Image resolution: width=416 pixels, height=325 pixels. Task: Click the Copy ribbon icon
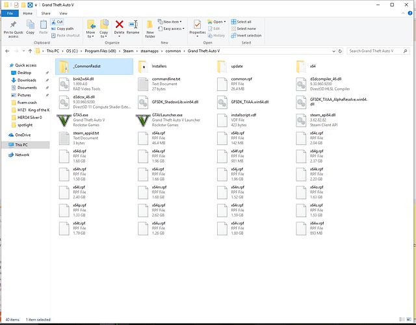[x=31, y=25]
